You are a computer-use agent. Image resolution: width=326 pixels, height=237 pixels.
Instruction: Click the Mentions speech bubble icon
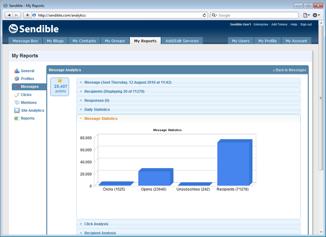(x=17, y=102)
